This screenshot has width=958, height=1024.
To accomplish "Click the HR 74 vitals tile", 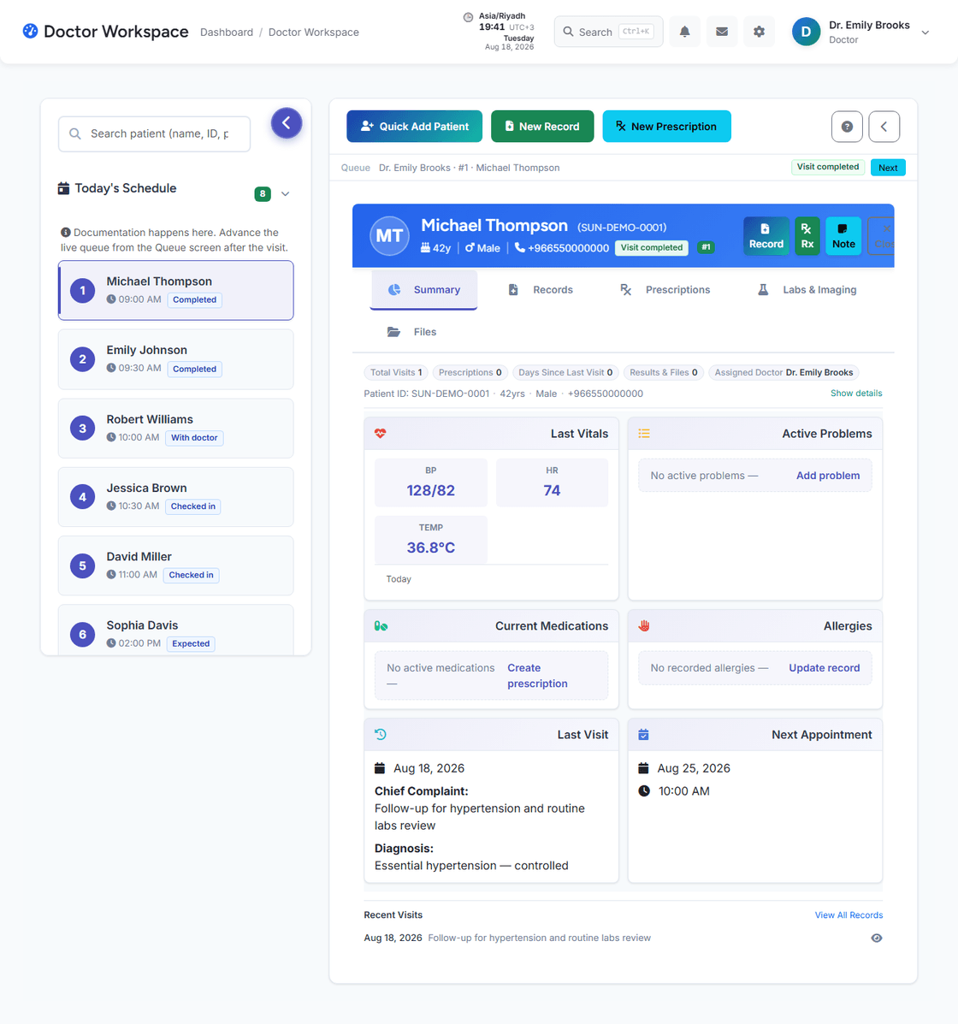I will 552,482.
